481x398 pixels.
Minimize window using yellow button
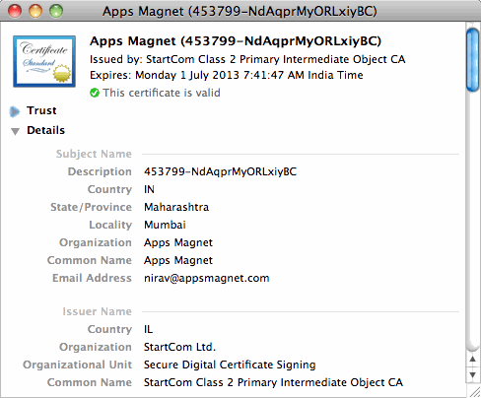(35, 11)
